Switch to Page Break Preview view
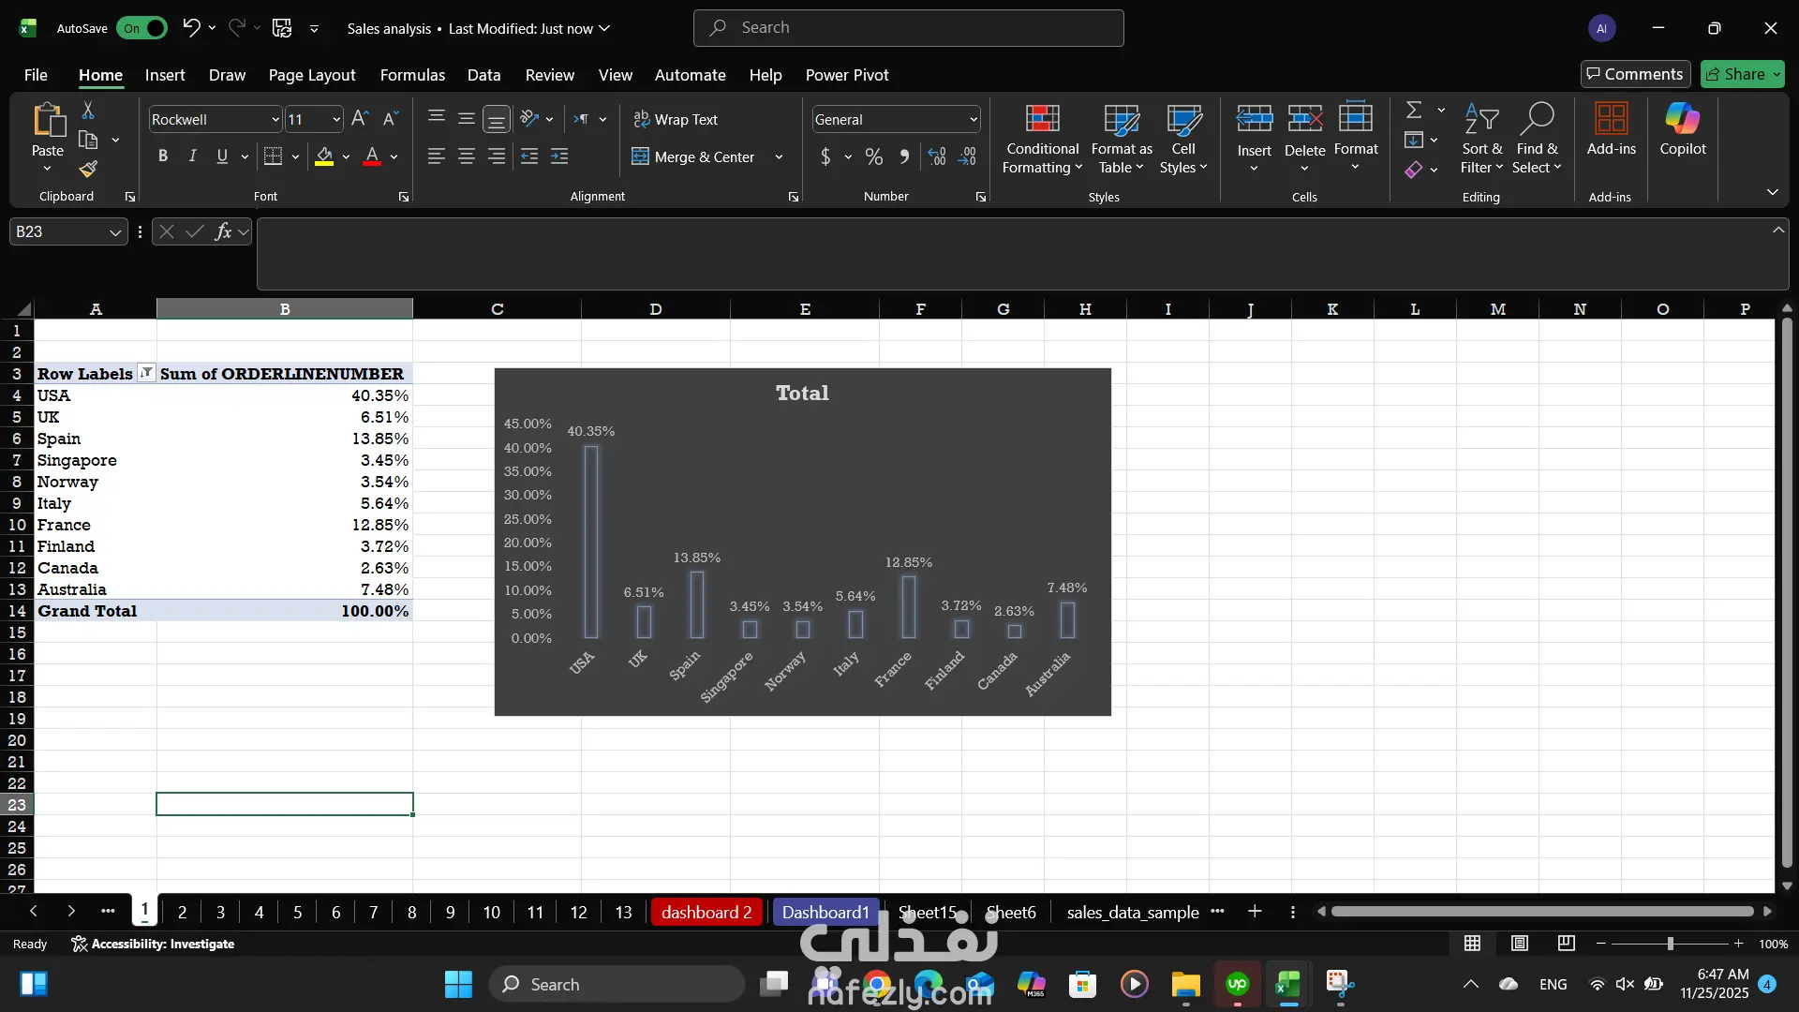The width and height of the screenshot is (1799, 1012). pyautogui.click(x=1566, y=944)
